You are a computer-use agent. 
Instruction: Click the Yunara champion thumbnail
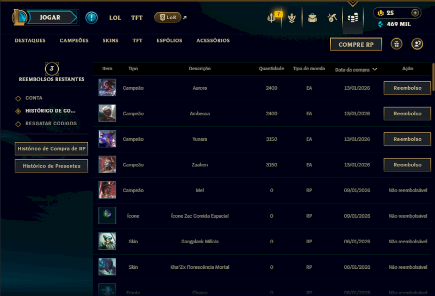pyautogui.click(x=107, y=139)
